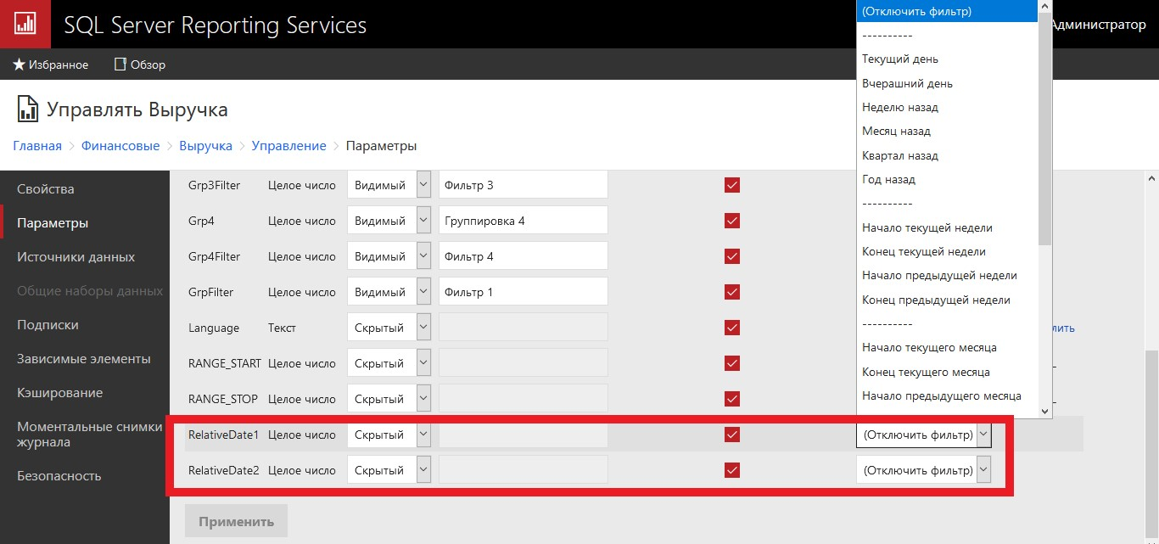The height and width of the screenshot is (544, 1159).
Task: Go to Финансовые breadcrumb link
Action: [120, 146]
